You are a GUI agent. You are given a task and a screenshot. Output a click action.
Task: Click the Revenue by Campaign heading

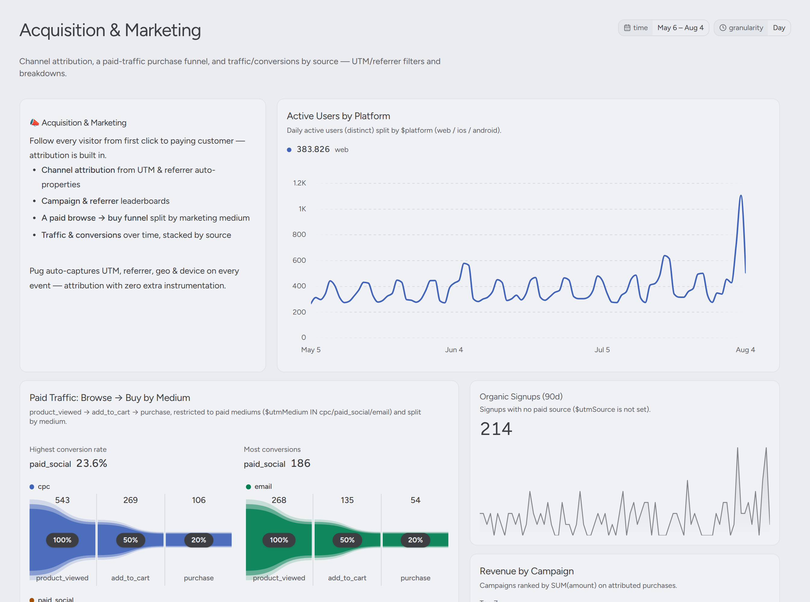click(526, 571)
